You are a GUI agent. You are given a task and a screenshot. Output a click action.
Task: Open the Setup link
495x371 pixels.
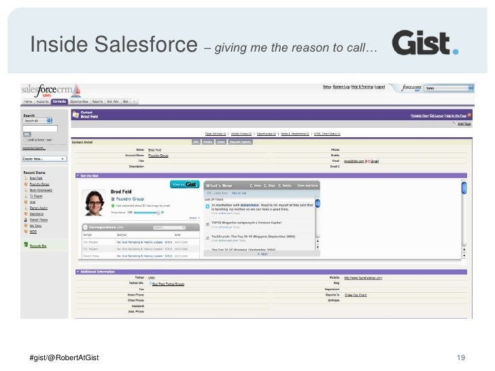(327, 87)
